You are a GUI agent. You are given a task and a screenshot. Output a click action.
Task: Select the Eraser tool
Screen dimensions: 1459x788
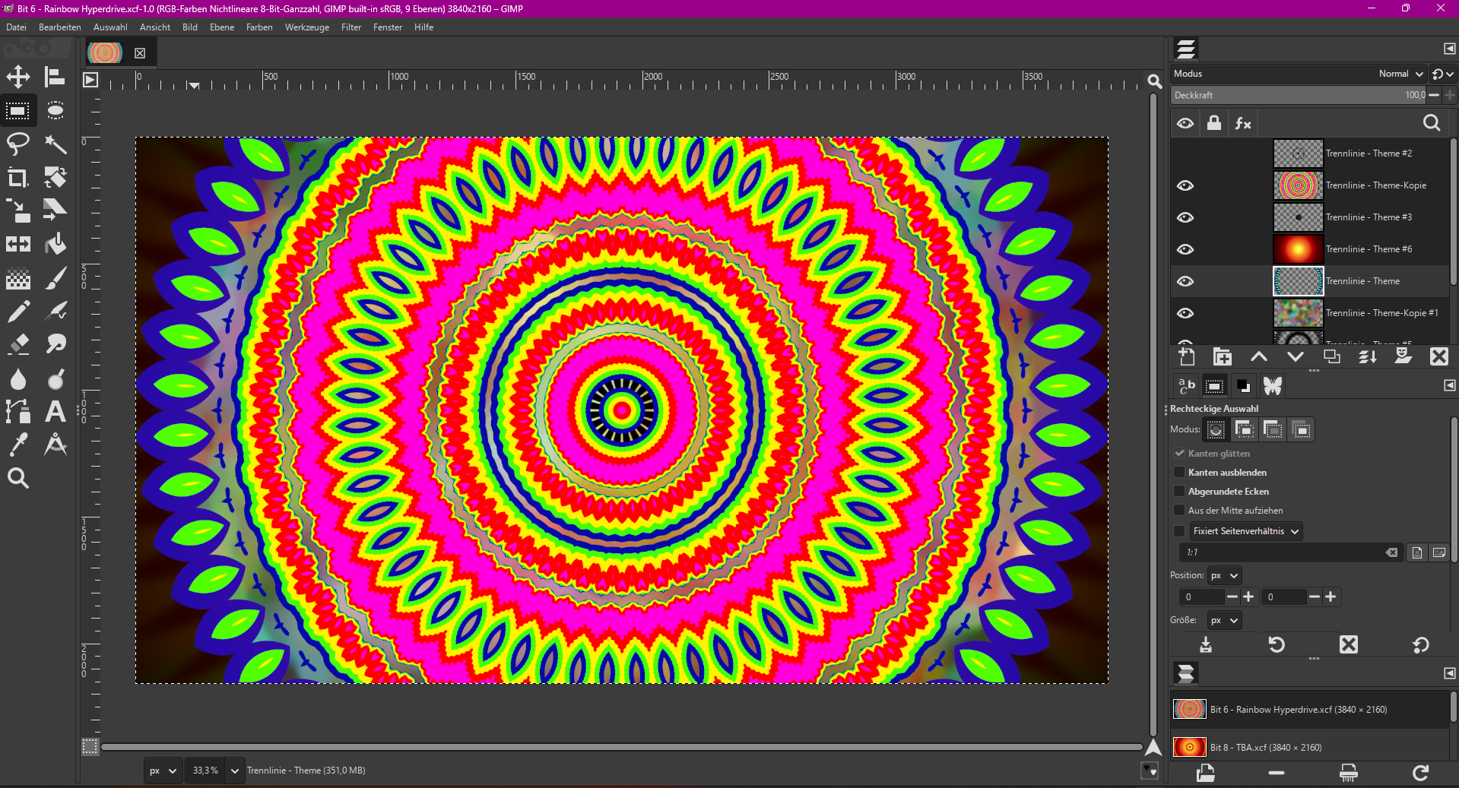click(18, 344)
